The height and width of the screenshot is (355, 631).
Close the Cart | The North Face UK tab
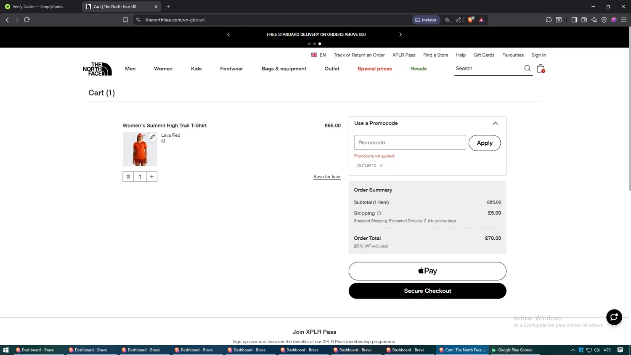click(x=156, y=7)
